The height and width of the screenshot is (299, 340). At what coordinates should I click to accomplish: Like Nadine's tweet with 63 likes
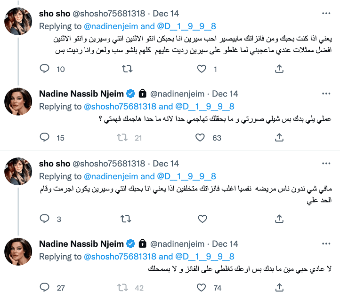(202, 138)
